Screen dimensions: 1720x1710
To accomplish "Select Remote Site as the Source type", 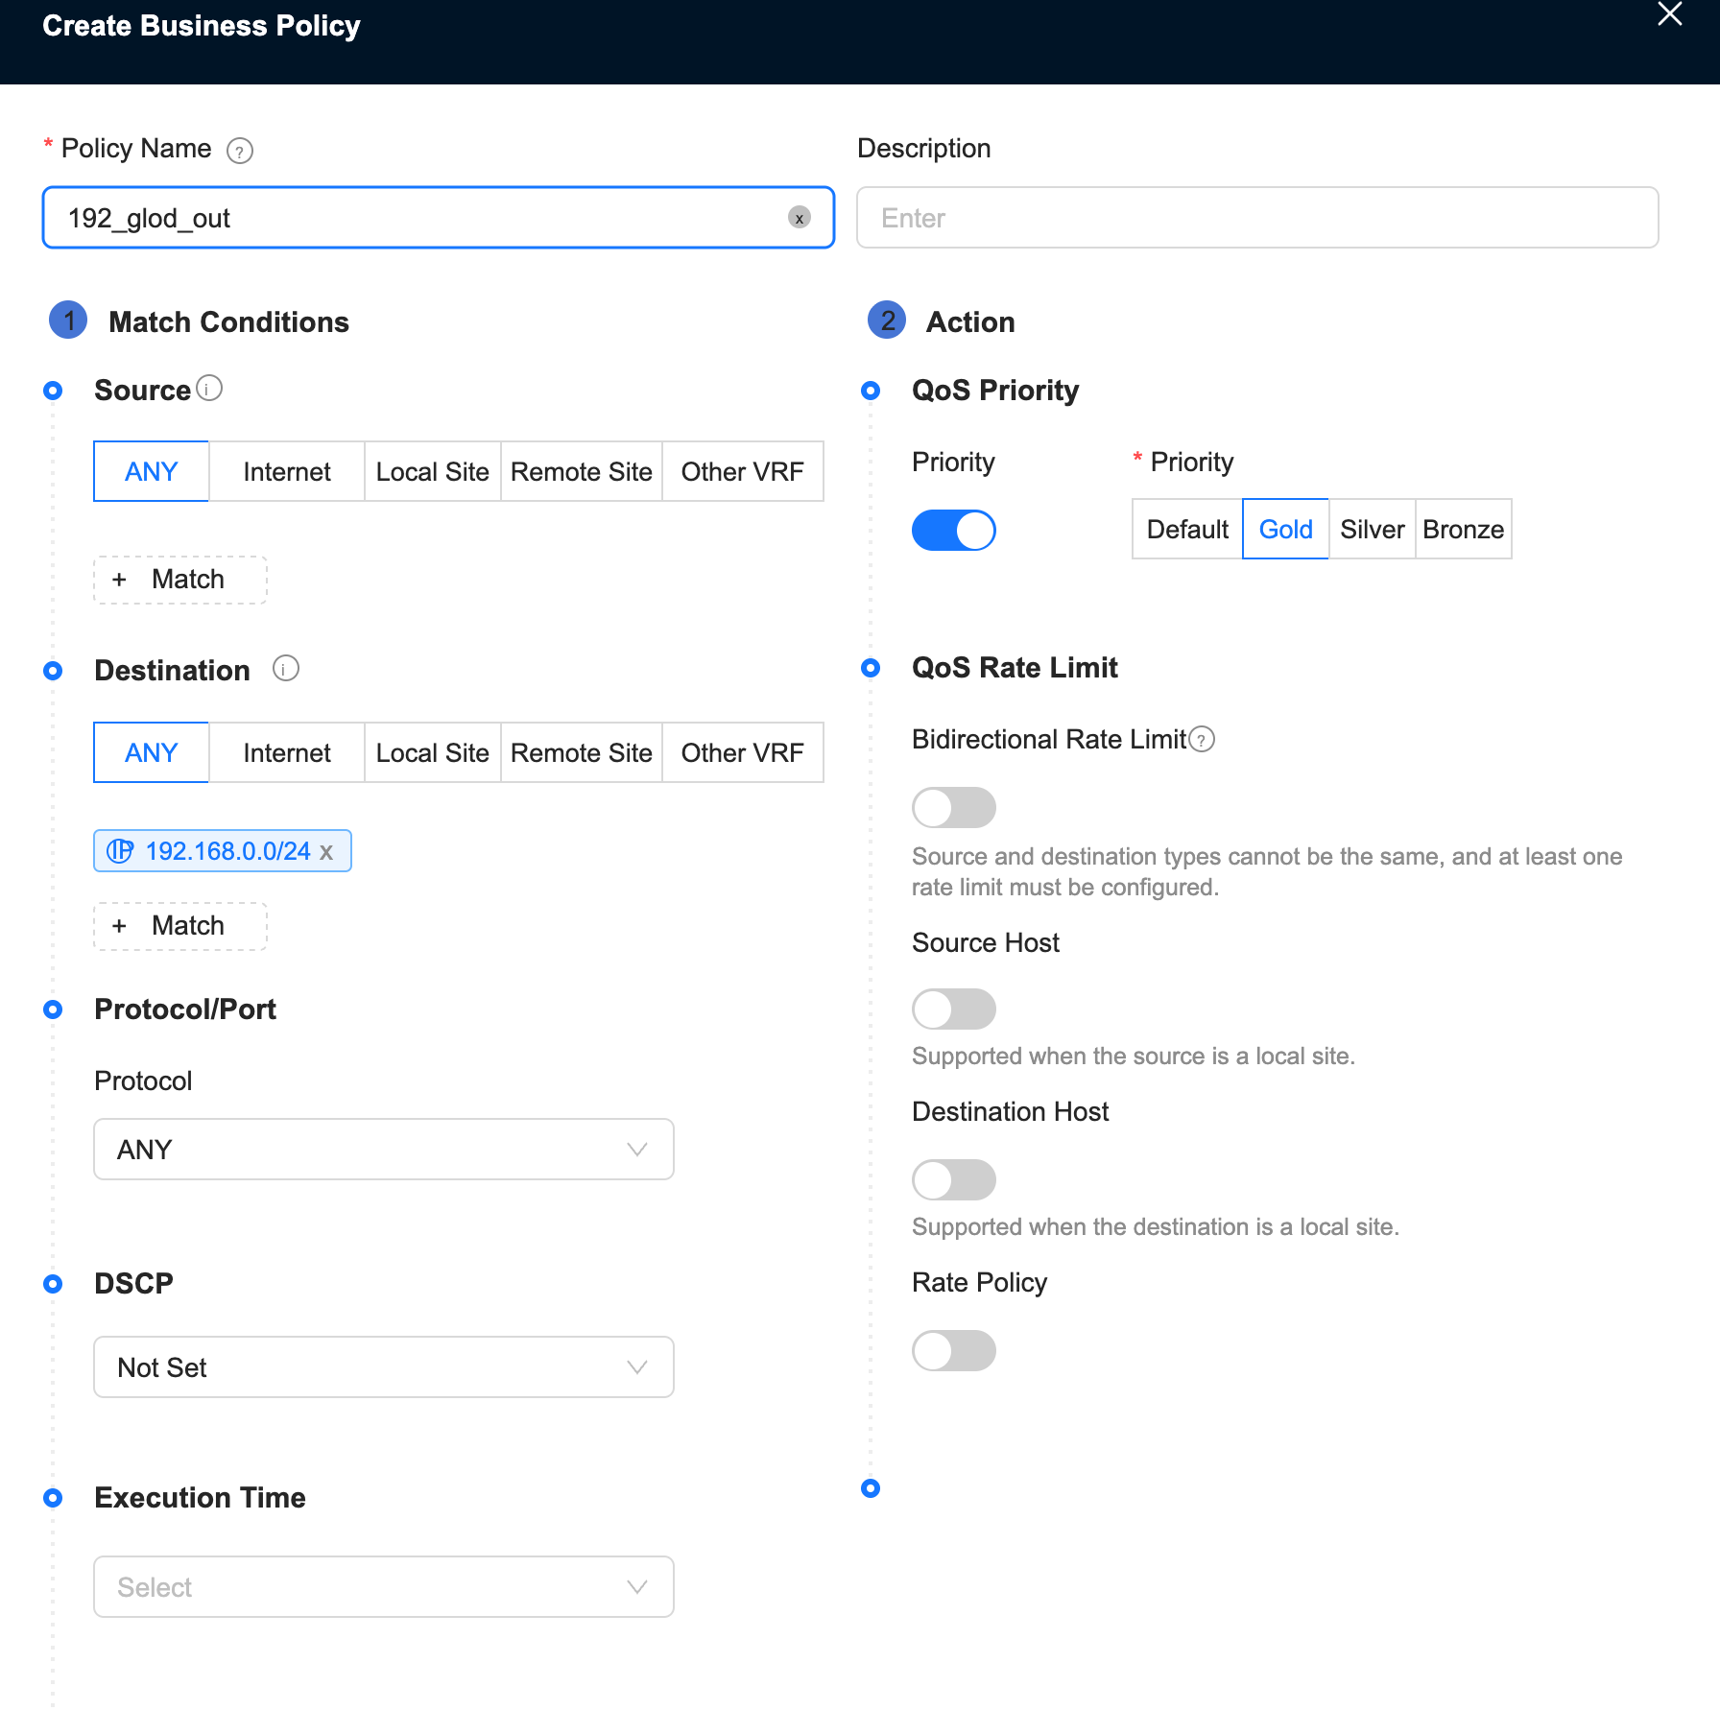I will (582, 471).
